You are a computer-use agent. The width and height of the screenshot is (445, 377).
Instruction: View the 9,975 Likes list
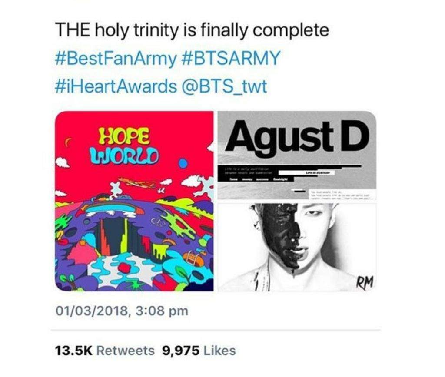tap(199, 351)
